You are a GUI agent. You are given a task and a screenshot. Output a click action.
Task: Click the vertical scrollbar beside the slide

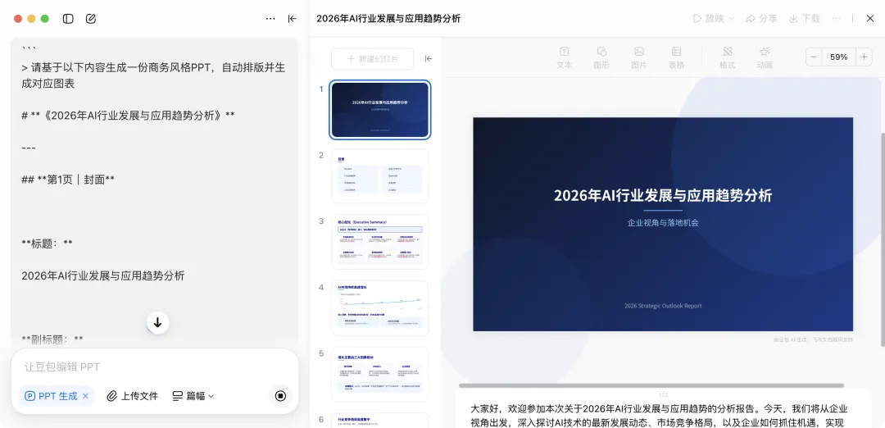pyautogui.click(x=883, y=239)
